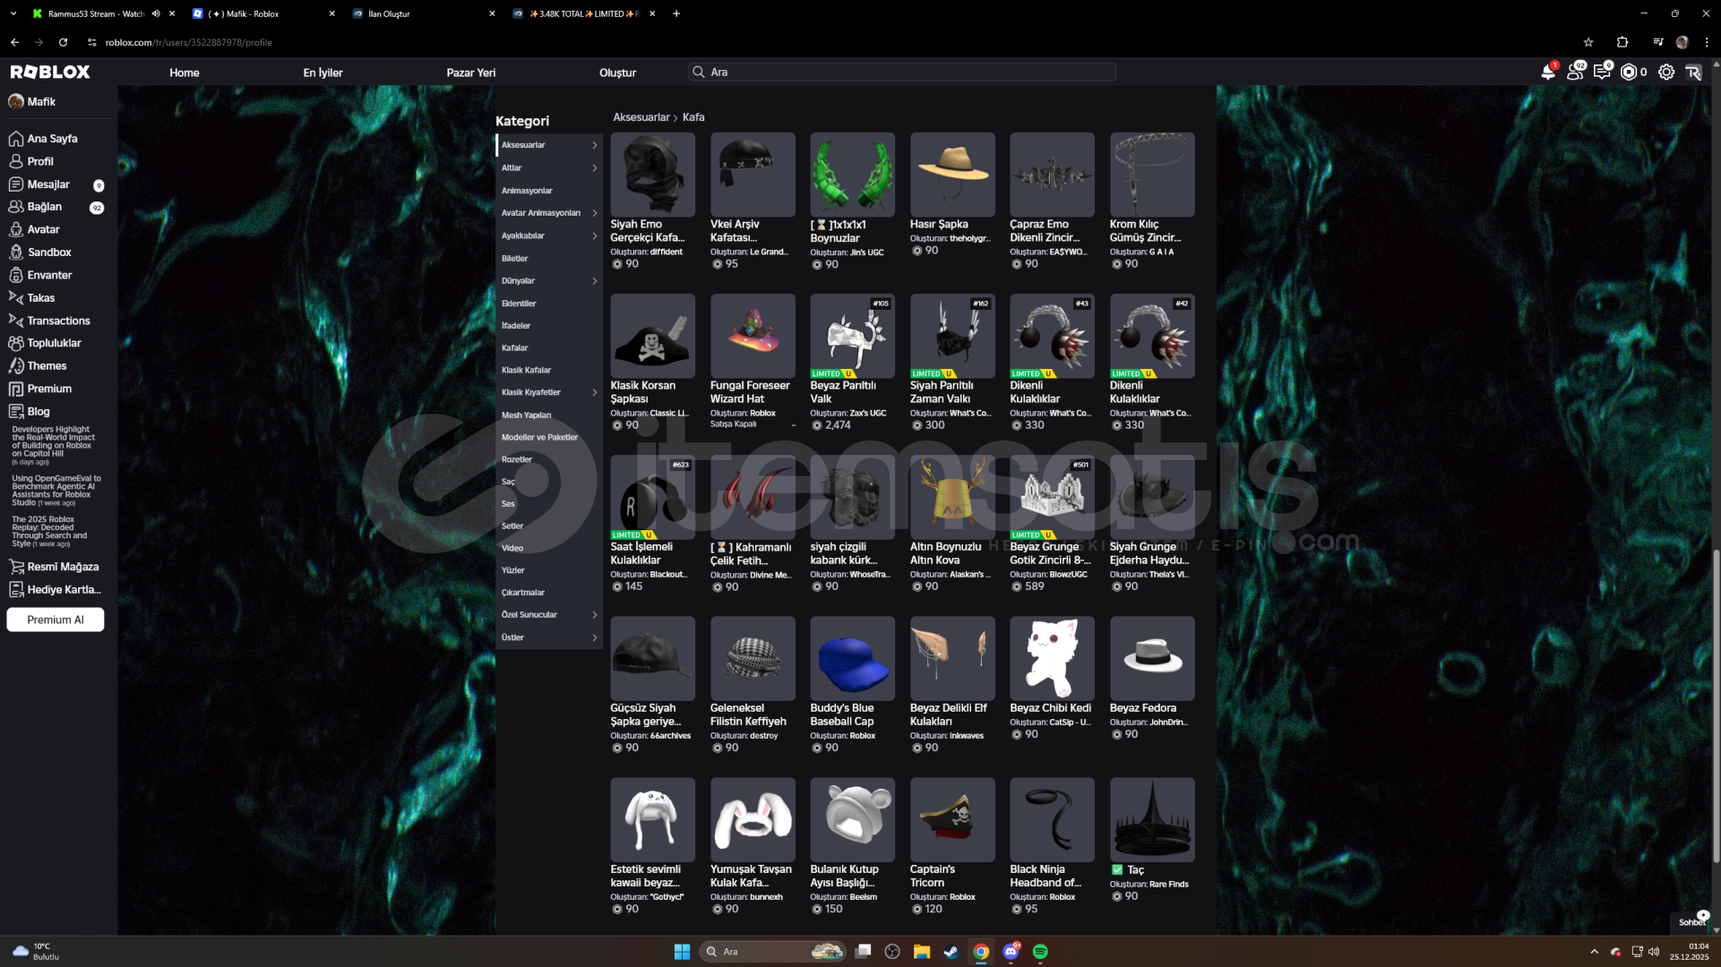Open the Pazar Yeri navigation tab
Screen dimensions: 1721x967
470,73
